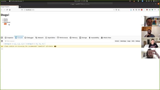Viewport: 160px width, 90px height.
Task: Open the Debugger panel
Action: point(29,38)
